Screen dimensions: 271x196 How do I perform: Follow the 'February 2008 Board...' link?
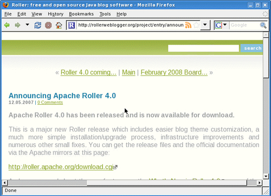(174, 72)
